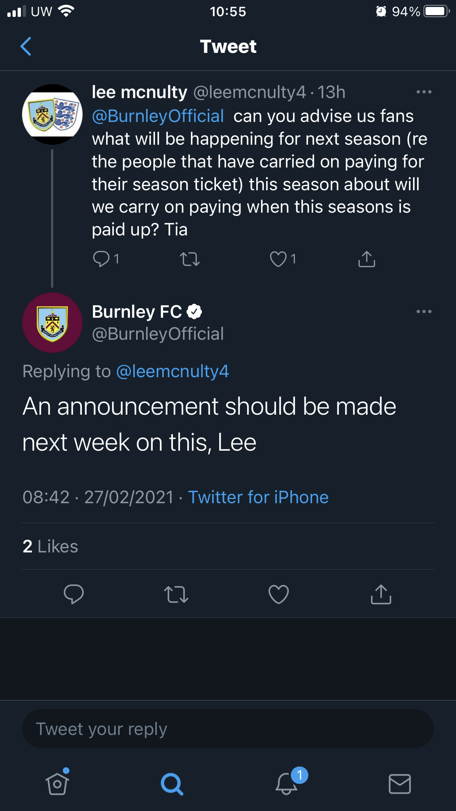The width and height of the screenshot is (456, 811).
Task: Like the Burnley FC reply
Action: 279,594
